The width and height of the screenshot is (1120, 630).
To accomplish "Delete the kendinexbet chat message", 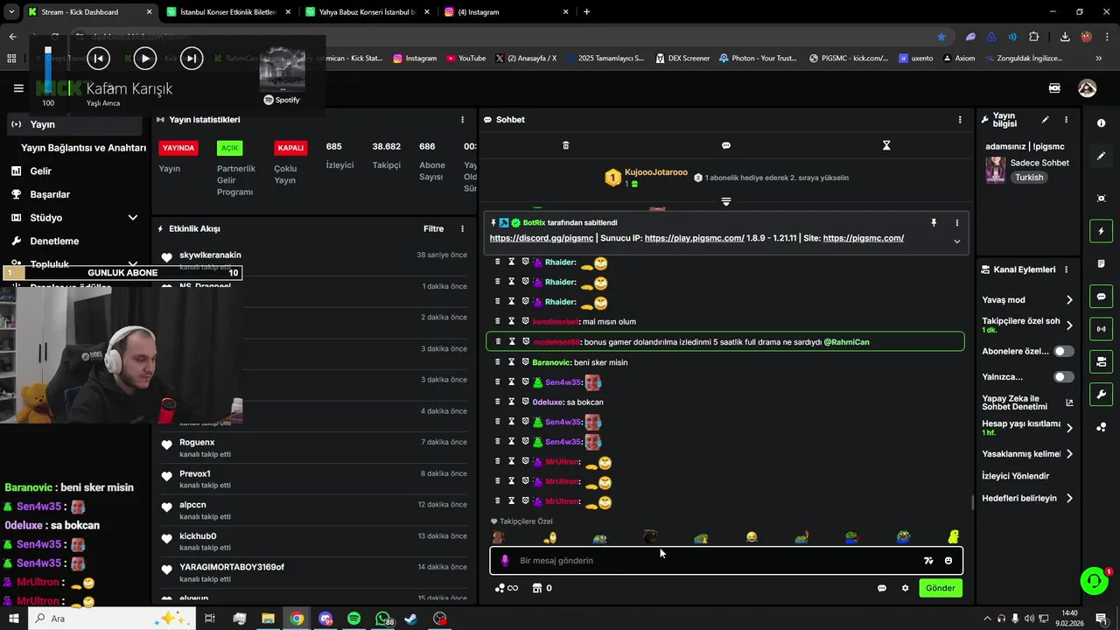I will click(x=498, y=321).
